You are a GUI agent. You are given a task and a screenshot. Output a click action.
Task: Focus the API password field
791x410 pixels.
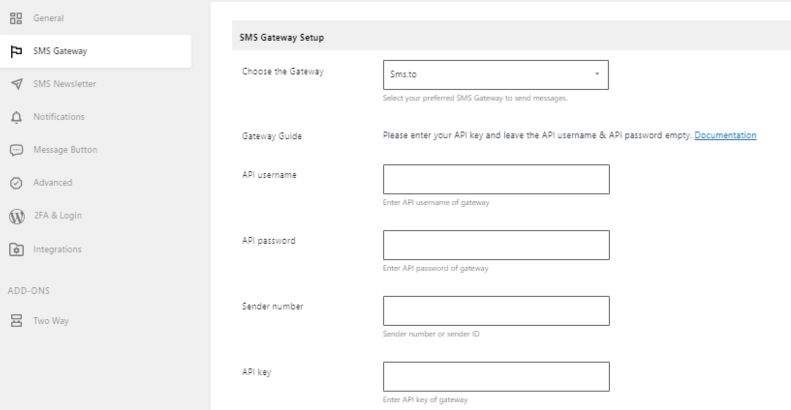[496, 245]
